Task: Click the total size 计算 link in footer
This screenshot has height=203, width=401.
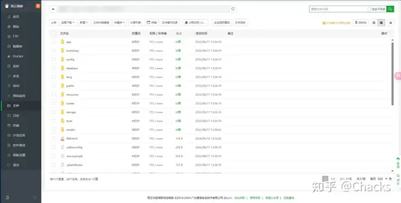Action: click(95, 179)
